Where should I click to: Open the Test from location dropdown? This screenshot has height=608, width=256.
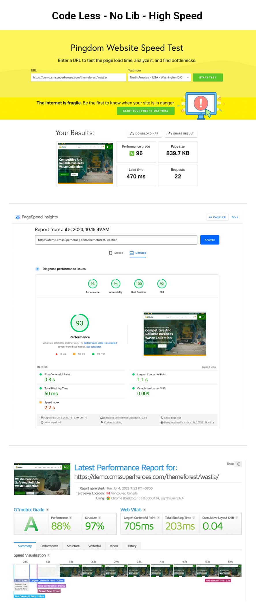159,77
